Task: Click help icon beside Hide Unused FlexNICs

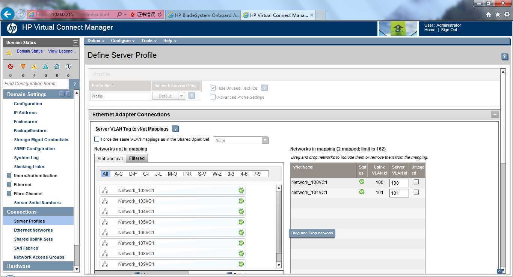Action: coord(264,88)
